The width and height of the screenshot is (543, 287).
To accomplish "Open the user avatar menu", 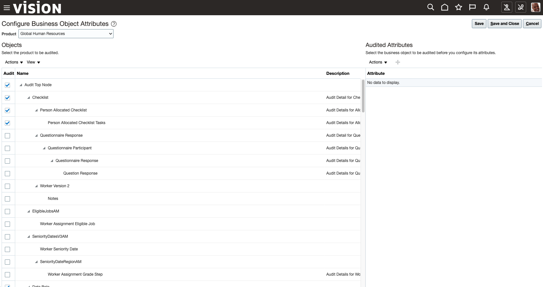I will coord(536,7).
